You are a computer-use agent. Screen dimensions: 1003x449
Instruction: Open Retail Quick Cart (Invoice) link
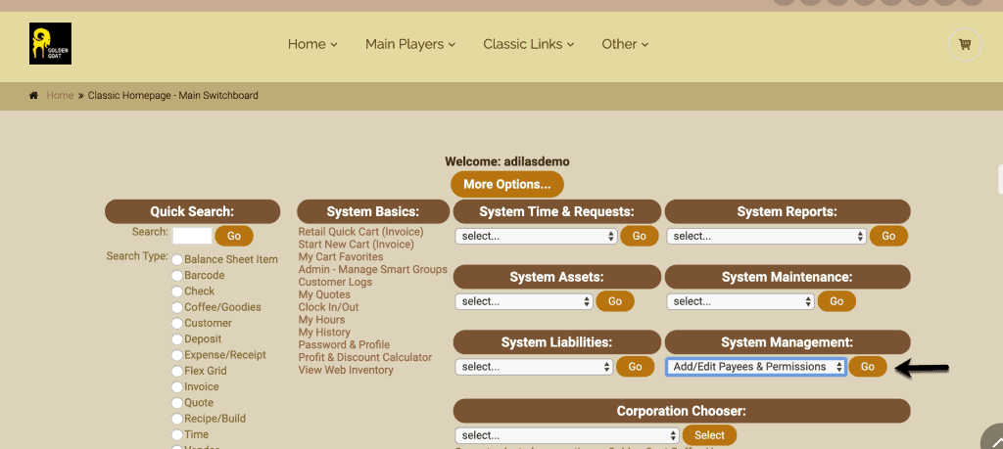pos(360,232)
